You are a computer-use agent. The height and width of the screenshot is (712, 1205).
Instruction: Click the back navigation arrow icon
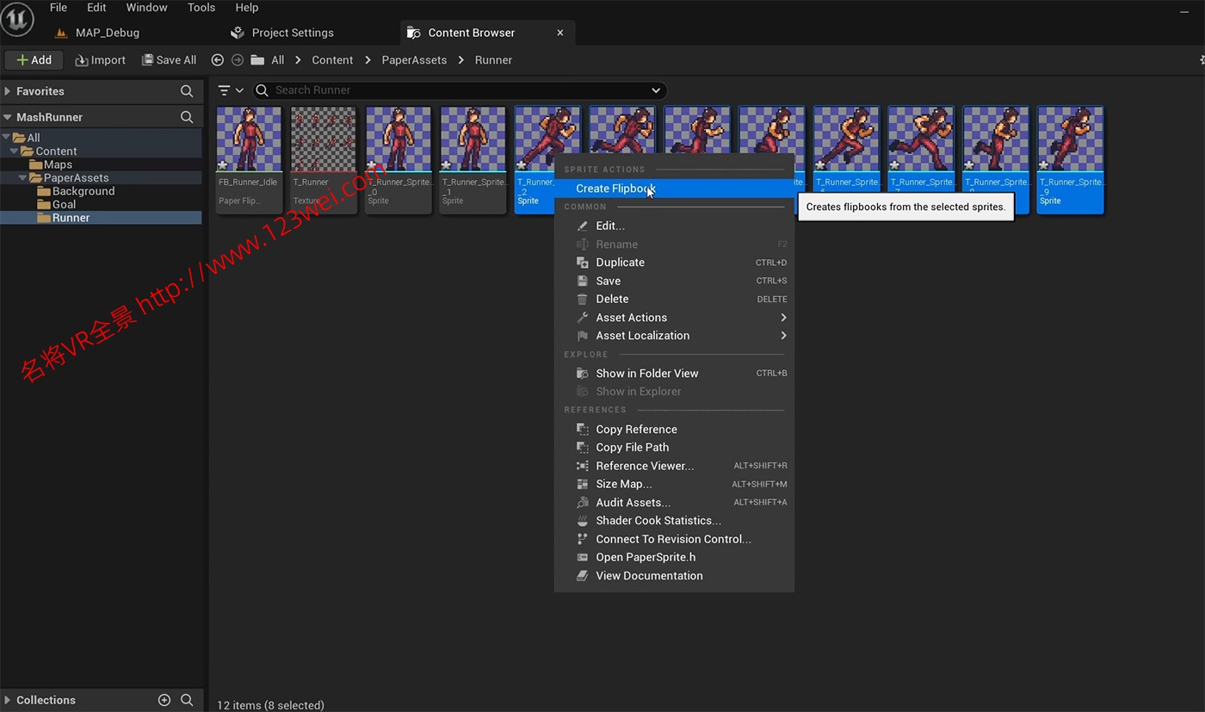pyautogui.click(x=217, y=60)
